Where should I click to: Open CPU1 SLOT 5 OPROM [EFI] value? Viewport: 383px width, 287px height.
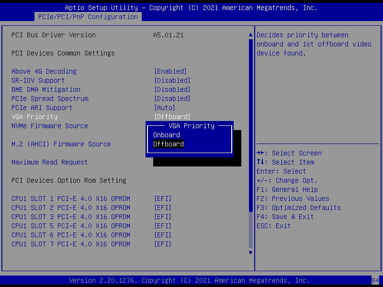[163, 226]
